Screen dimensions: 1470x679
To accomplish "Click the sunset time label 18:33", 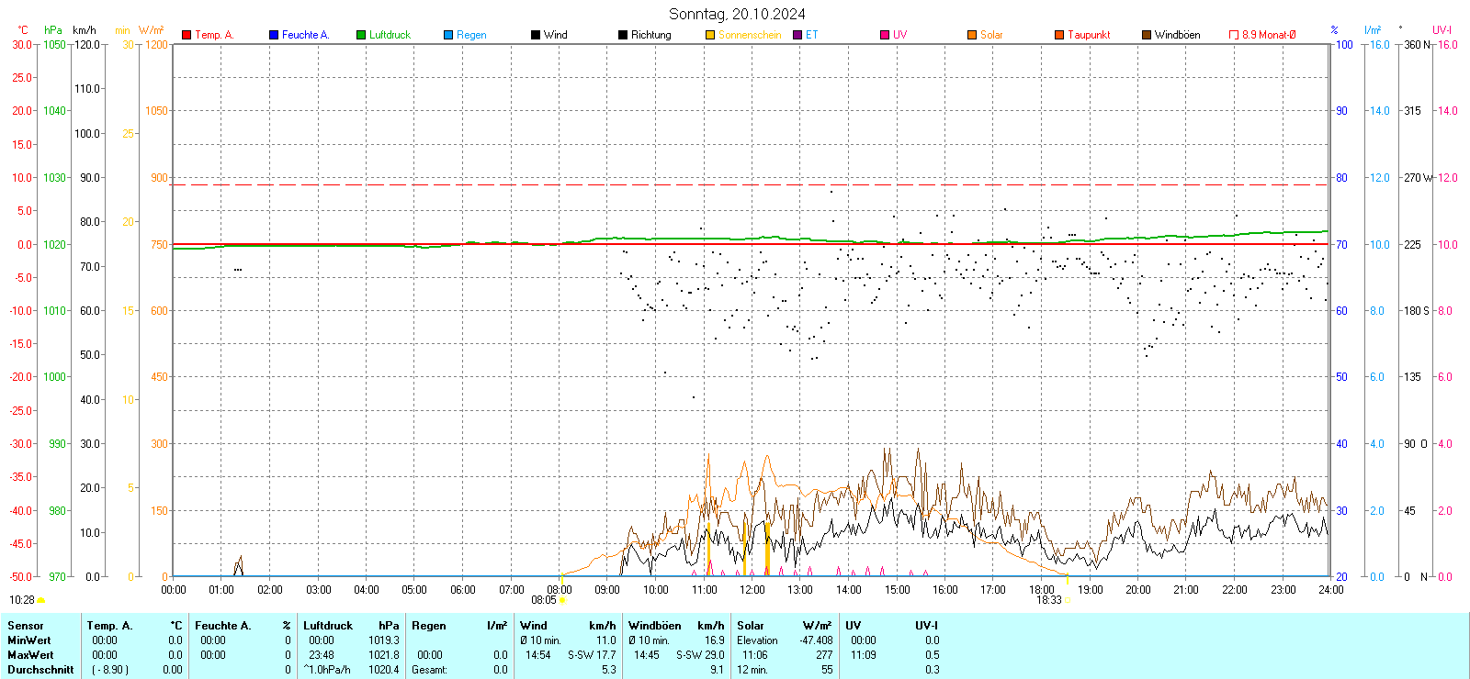I will point(1048,600).
